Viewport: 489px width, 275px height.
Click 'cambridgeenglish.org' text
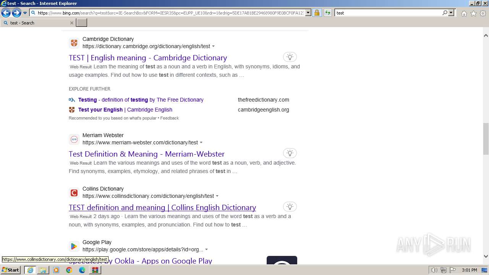[x=264, y=110]
